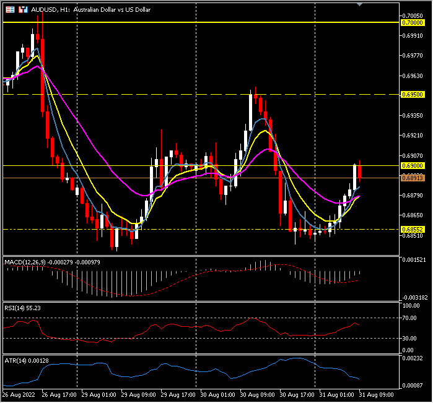This screenshot has height=403, width=433.
Task: Click the One Click Trading panel icon
Action: tap(11, 10)
